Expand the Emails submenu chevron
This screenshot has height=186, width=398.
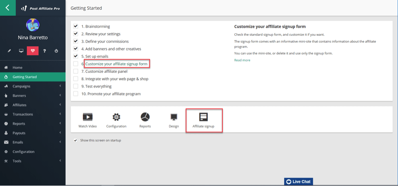[x=60, y=142]
